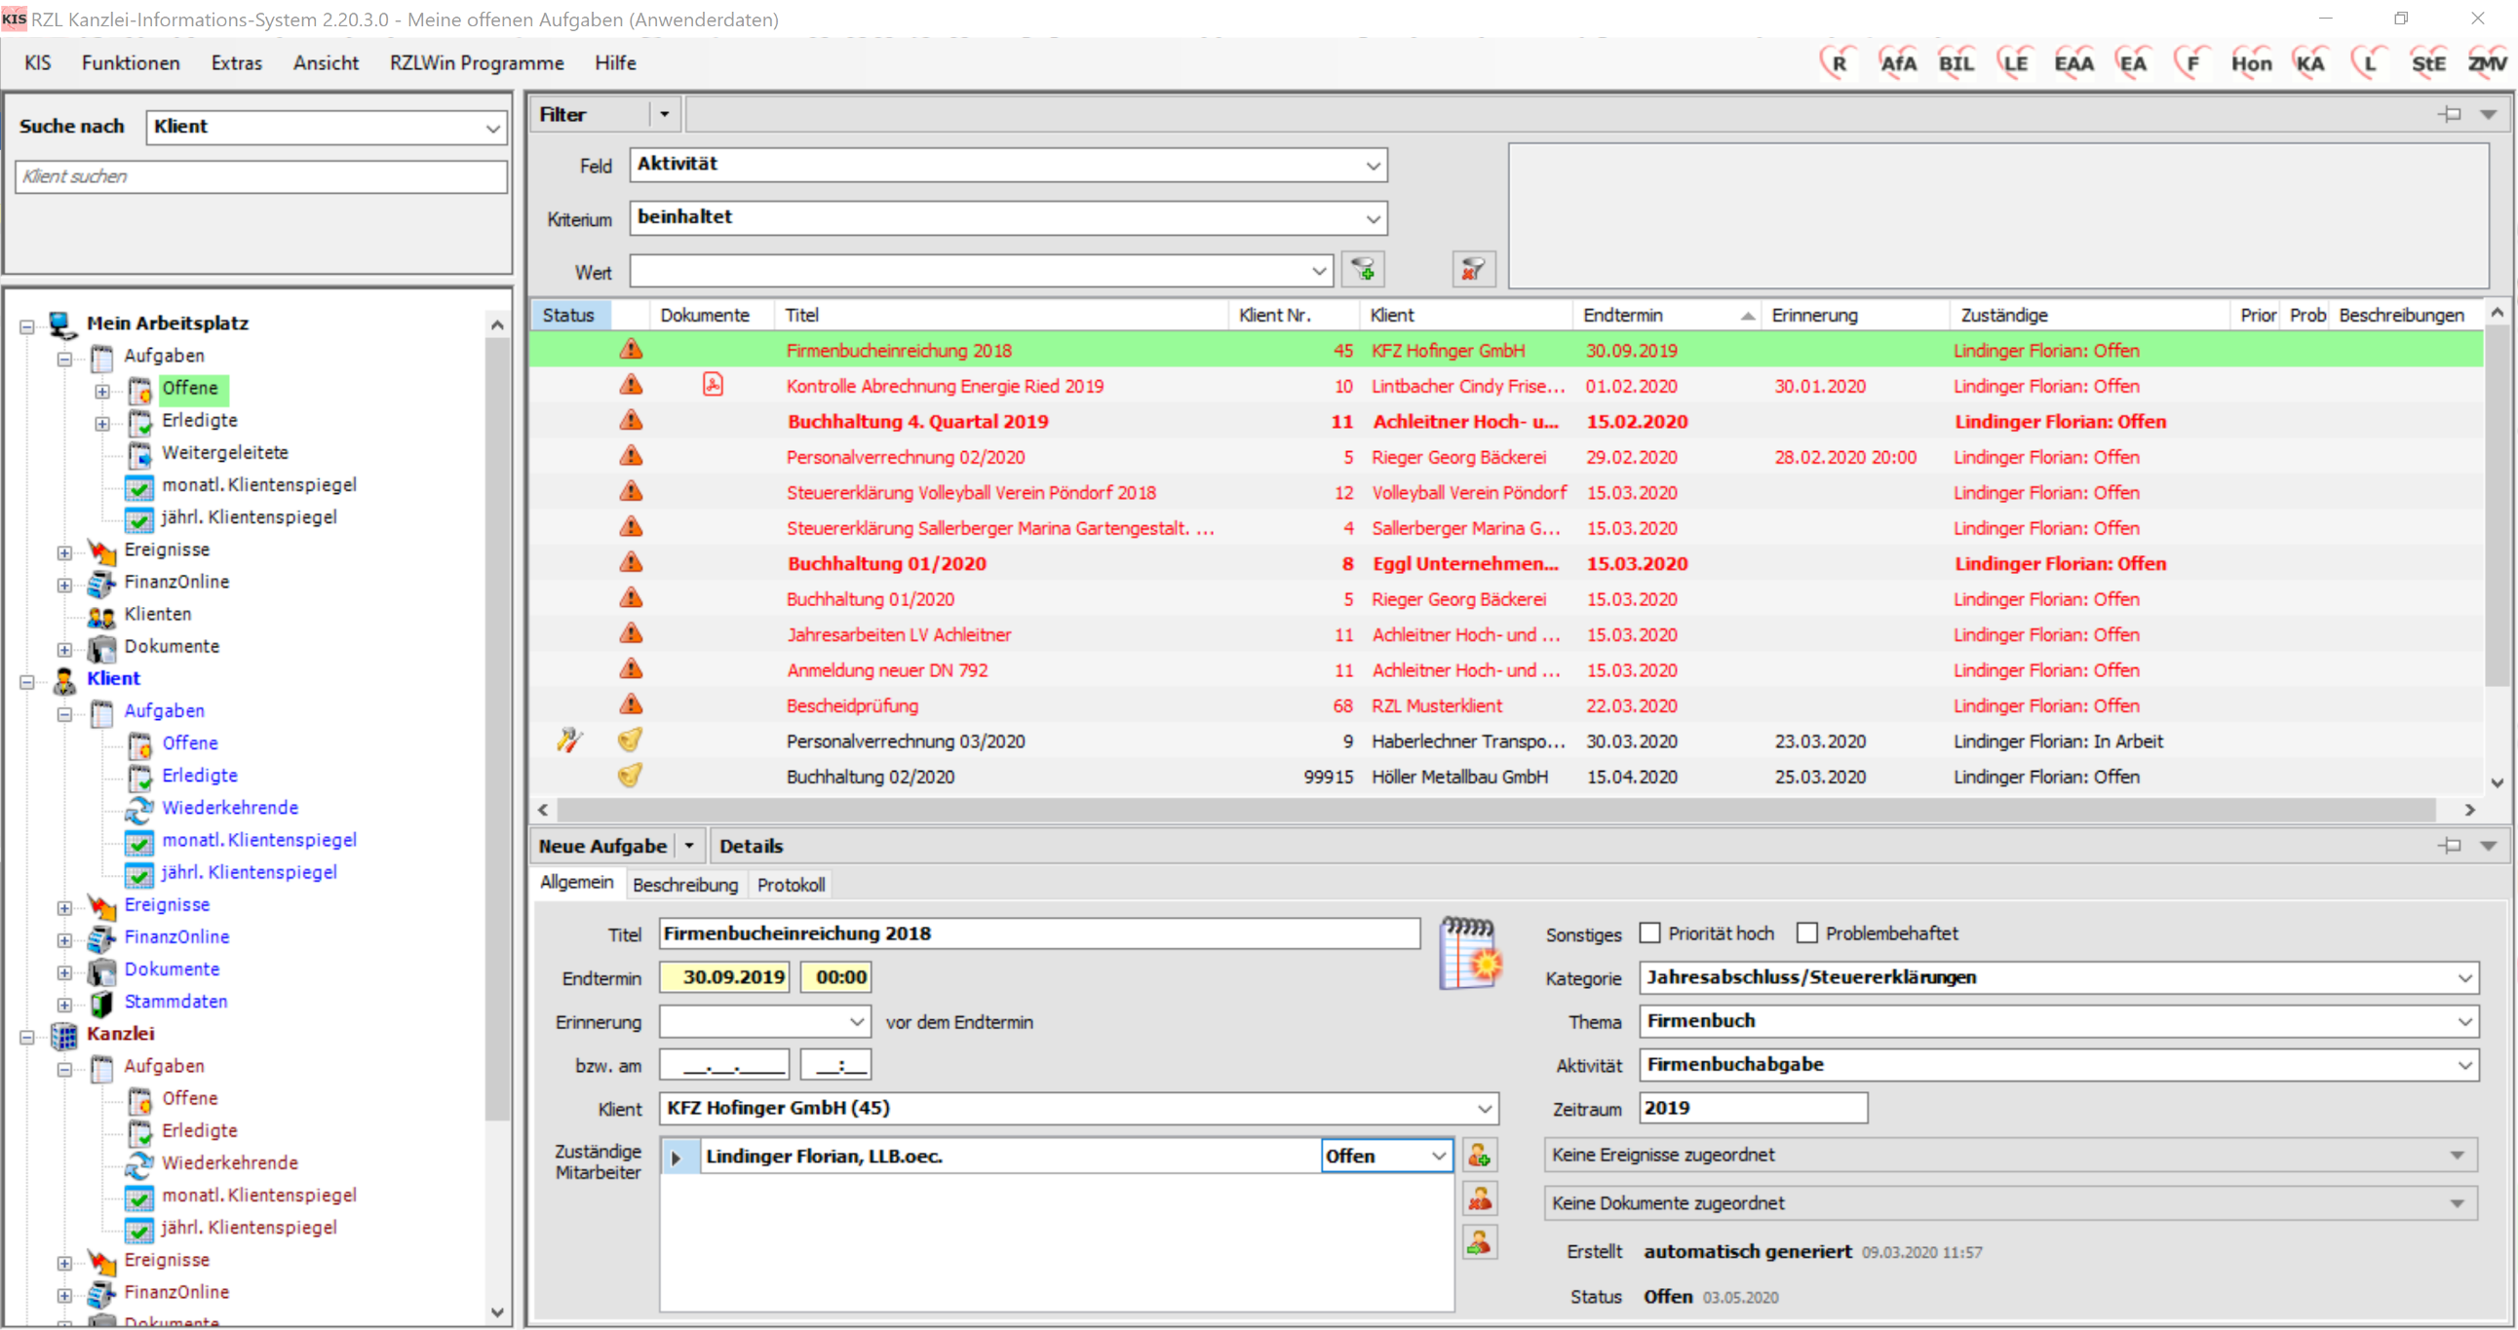This screenshot has height=1330, width=2518.
Task: Enable the Priorität hoch checkbox
Action: 1650,933
